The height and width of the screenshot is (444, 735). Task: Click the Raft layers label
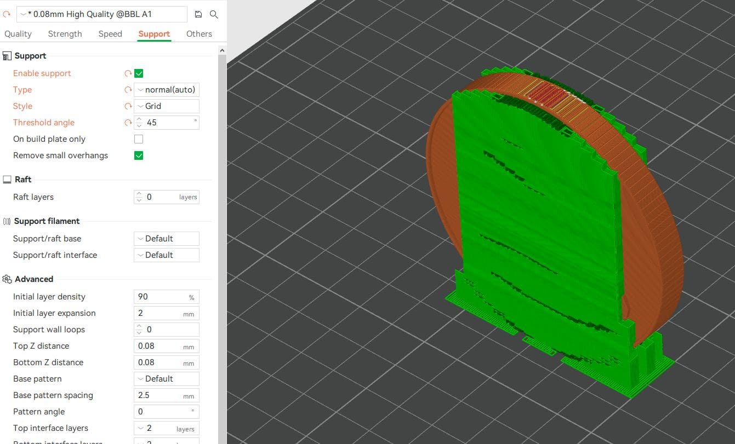pos(33,197)
